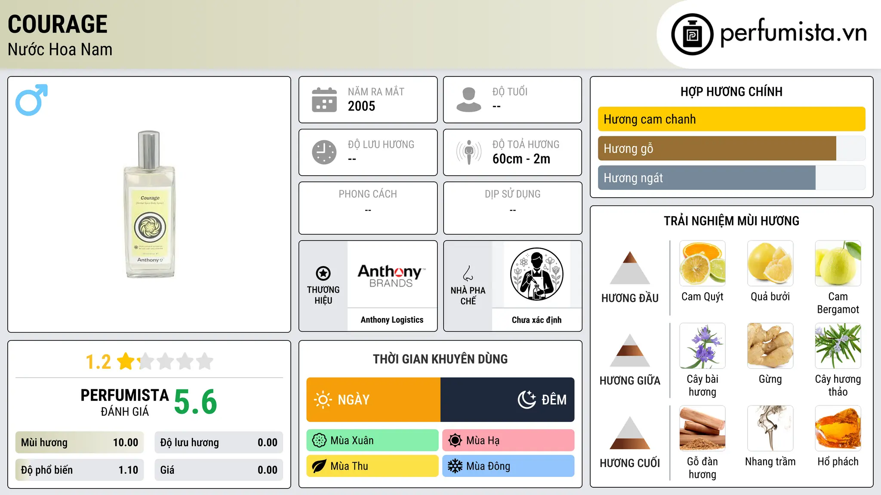Viewport: 881px width, 495px height.
Task: Click the person icon beside Độ tuổi
Action: click(x=469, y=100)
